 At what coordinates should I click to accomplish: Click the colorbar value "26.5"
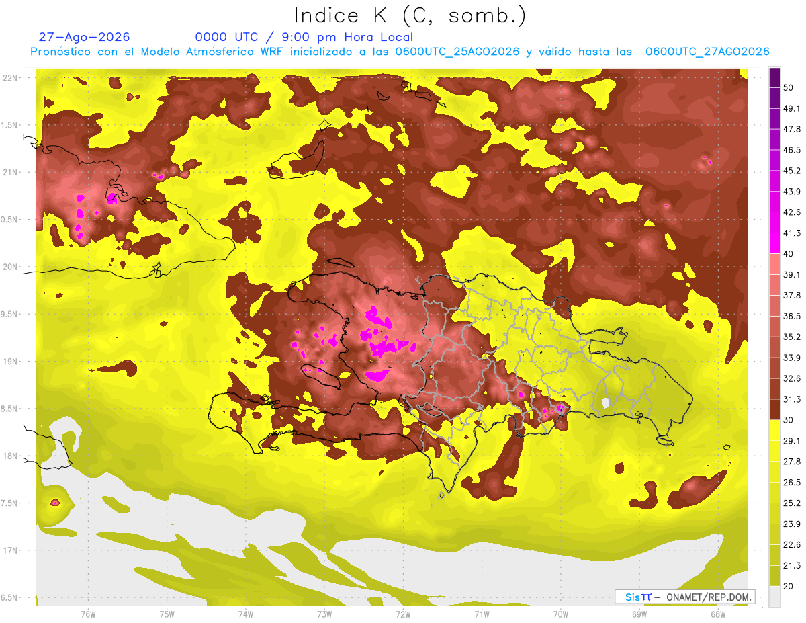coord(791,483)
